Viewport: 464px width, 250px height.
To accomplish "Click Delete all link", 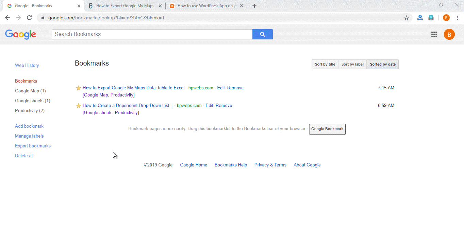I will (x=24, y=156).
